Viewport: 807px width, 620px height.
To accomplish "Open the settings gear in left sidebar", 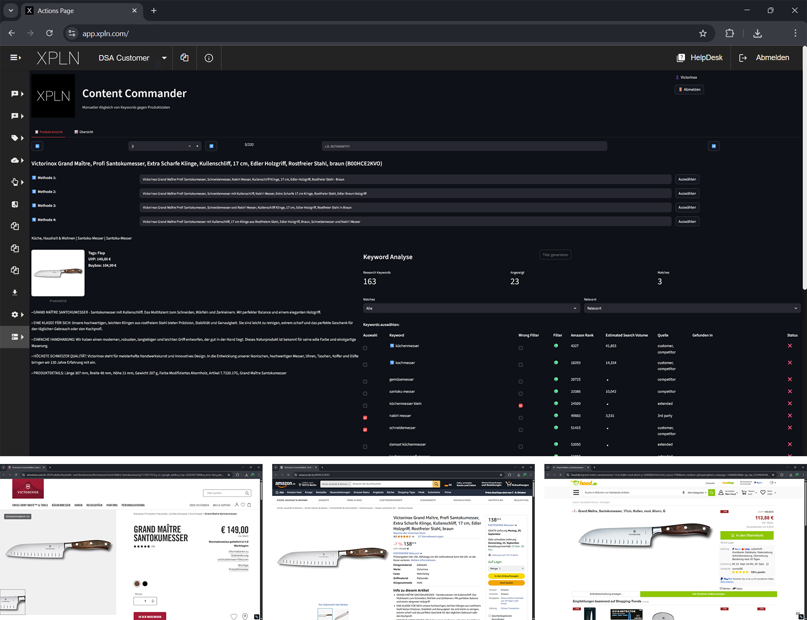I will (15, 314).
